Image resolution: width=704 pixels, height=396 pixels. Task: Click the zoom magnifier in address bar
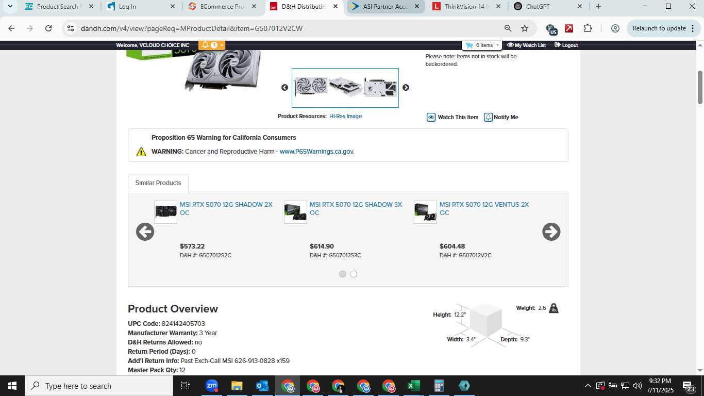click(x=508, y=28)
